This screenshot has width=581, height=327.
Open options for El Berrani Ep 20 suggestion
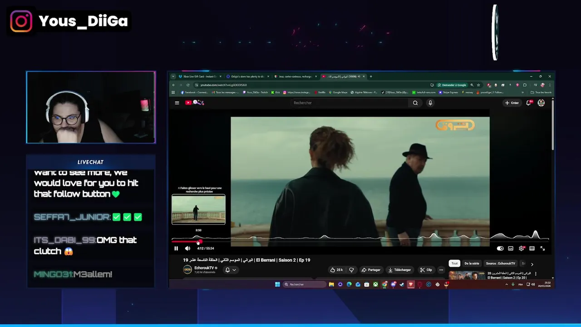(x=536, y=274)
